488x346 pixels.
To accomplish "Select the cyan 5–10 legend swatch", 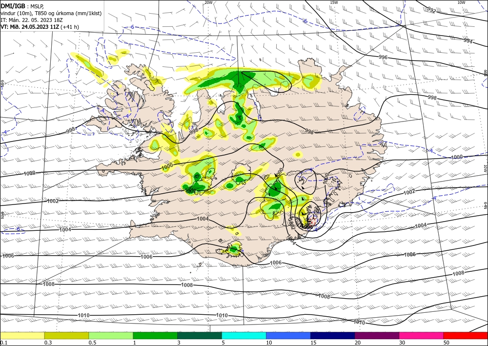I will tap(244, 335).
